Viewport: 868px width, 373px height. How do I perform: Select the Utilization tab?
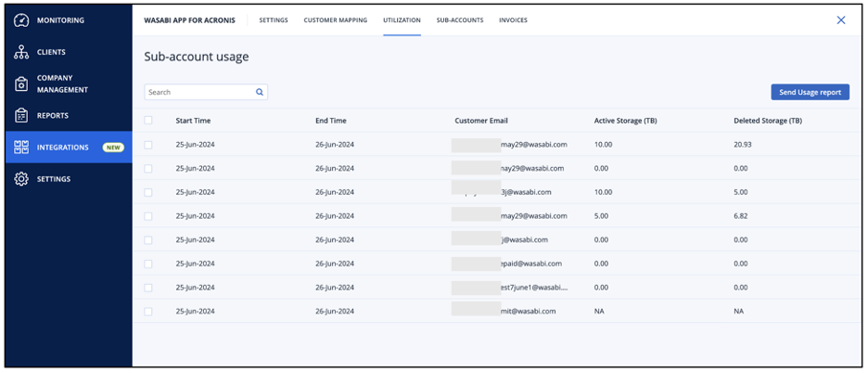coord(402,20)
